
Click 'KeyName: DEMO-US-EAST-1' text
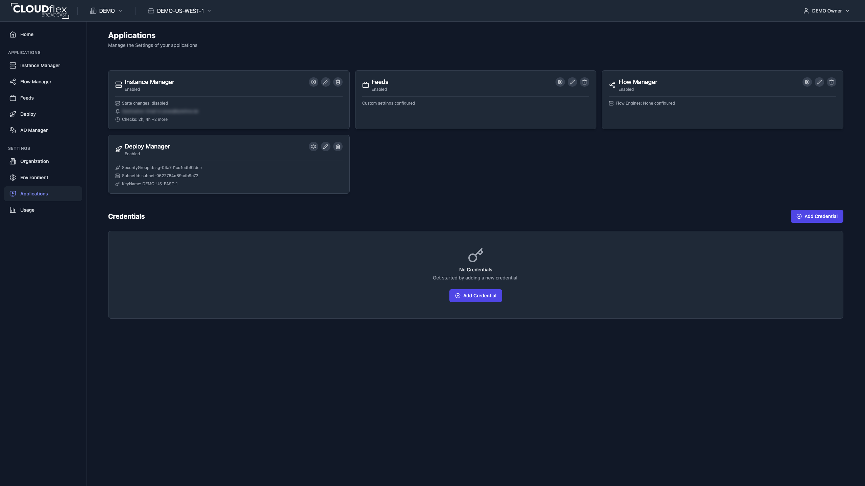tap(150, 184)
